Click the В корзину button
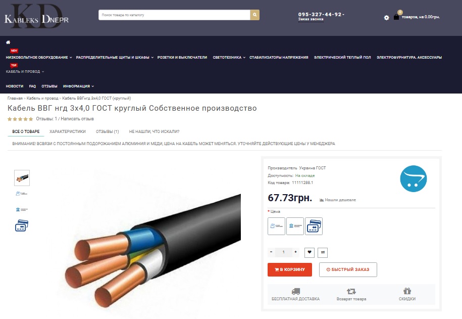Image resolution: width=462 pixels, height=319 pixels. pyautogui.click(x=290, y=269)
